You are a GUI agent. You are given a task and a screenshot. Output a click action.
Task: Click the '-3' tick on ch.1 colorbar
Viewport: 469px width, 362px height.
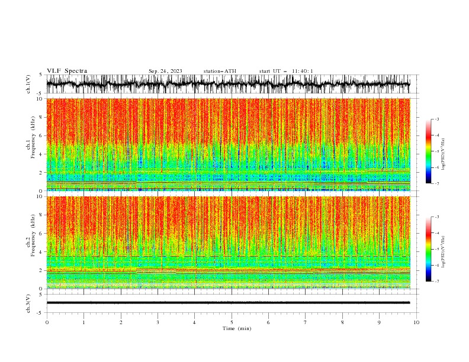437,119
